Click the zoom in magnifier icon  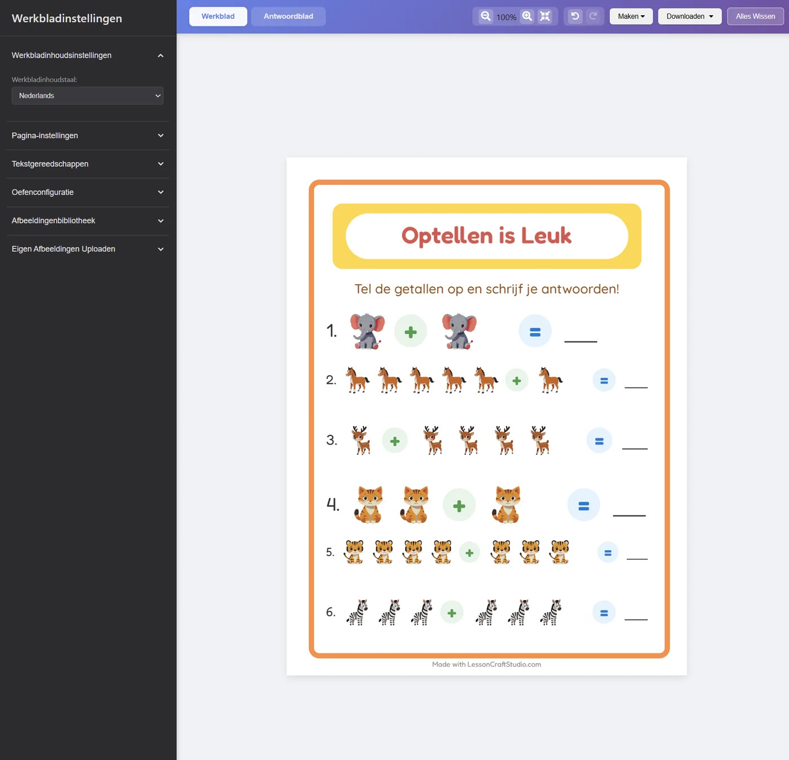point(527,16)
